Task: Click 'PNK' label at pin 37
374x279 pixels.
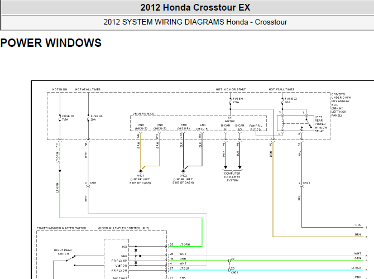Action: pyautogui.click(x=183, y=278)
